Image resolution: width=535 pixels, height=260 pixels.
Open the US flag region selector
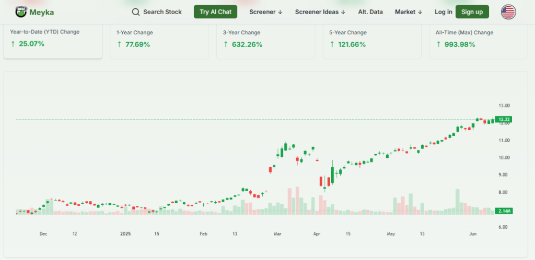pos(508,12)
